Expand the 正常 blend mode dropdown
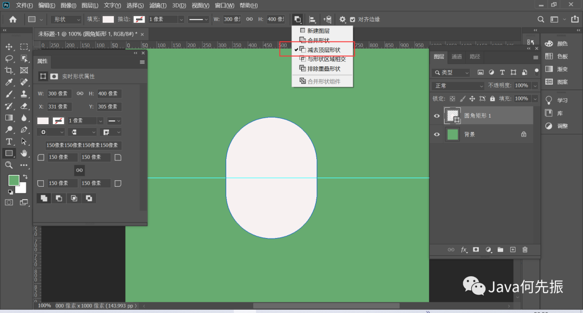The height and width of the screenshot is (313, 583). (458, 86)
